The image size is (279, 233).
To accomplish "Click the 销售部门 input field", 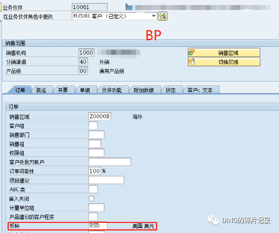I will click(x=96, y=135).
